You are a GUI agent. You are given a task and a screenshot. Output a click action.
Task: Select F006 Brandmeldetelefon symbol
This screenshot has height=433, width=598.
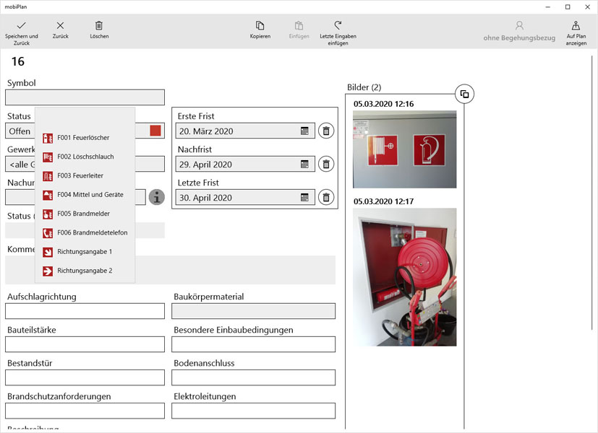point(85,233)
